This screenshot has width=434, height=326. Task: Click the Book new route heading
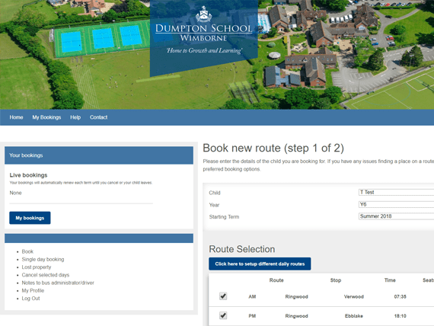coord(273,149)
